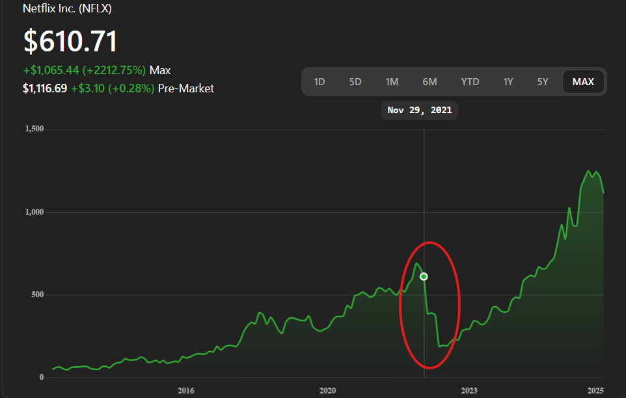Click the 500 y-axis label

point(38,295)
